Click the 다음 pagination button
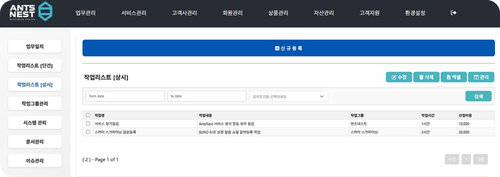500x177 pixels. tap(480, 159)
